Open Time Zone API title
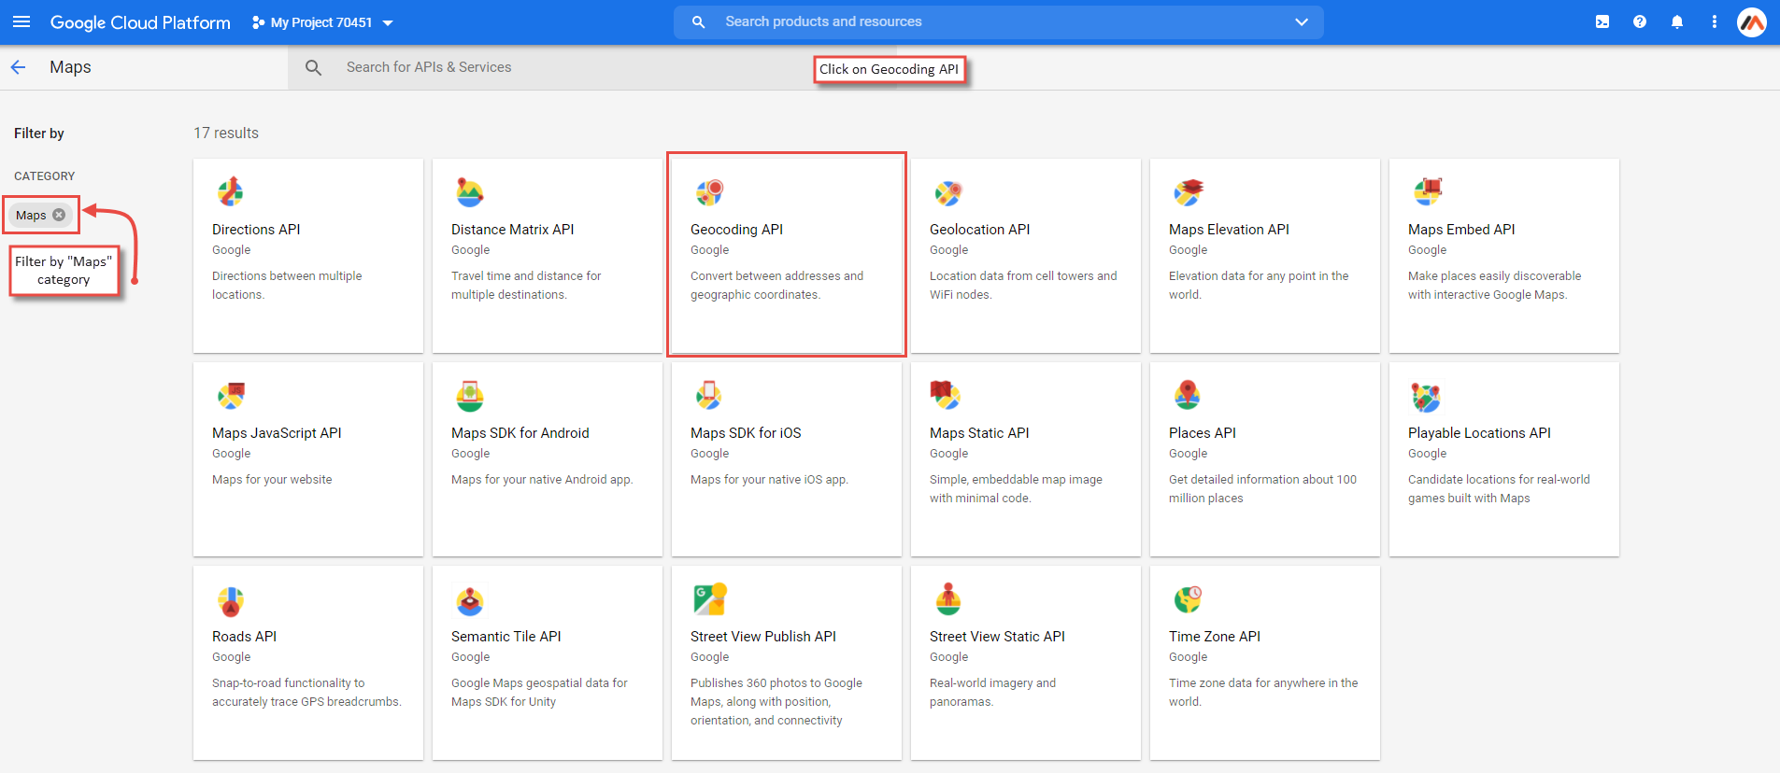 1215,637
